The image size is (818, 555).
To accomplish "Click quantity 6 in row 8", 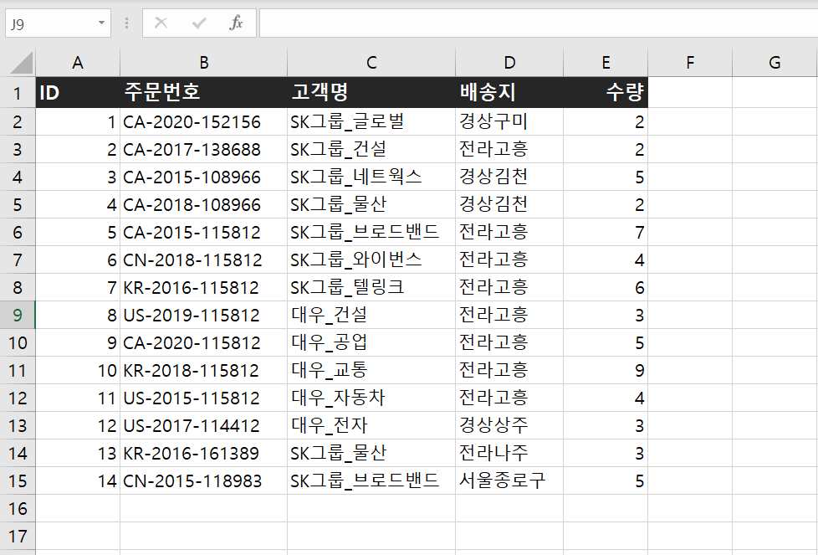I will (606, 288).
